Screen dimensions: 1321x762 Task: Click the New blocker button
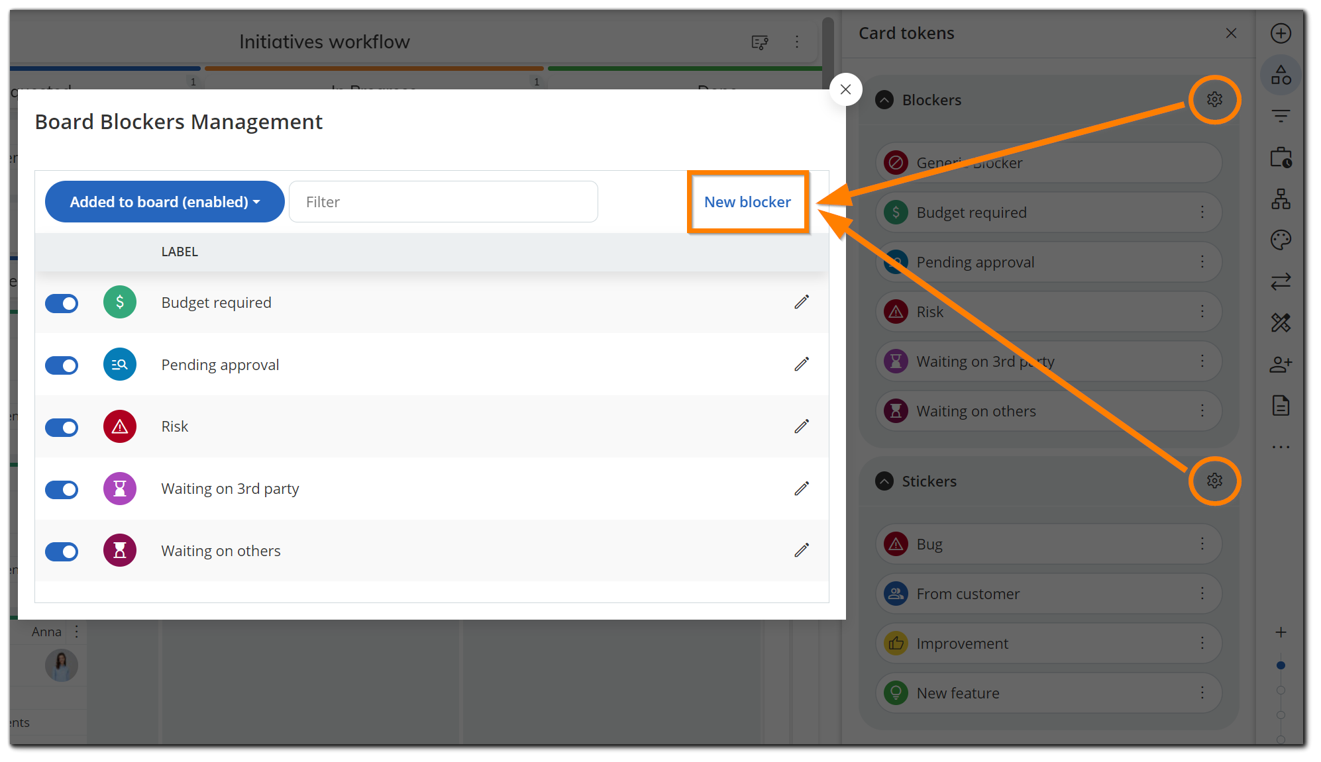(x=747, y=202)
